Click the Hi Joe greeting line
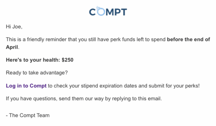Image resolution: width=216 pixels, height=126 pixels. tap(14, 27)
